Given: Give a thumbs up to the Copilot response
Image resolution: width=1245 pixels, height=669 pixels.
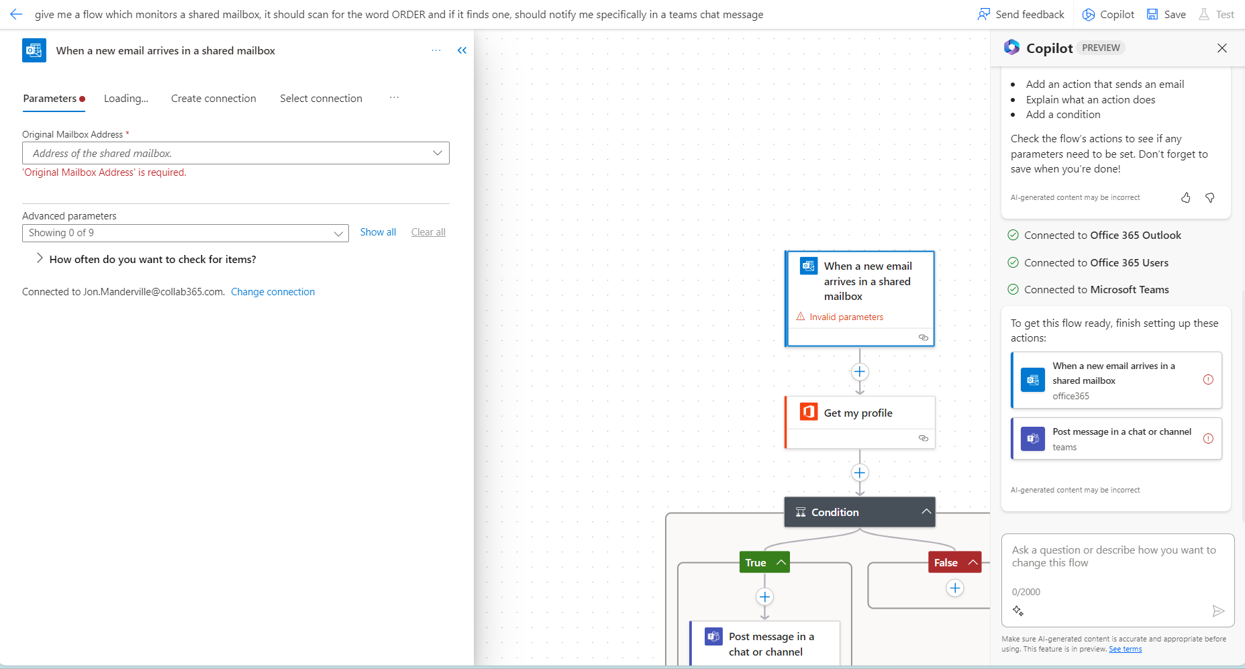Looking at the screenshot, I should coord(1185,197).
